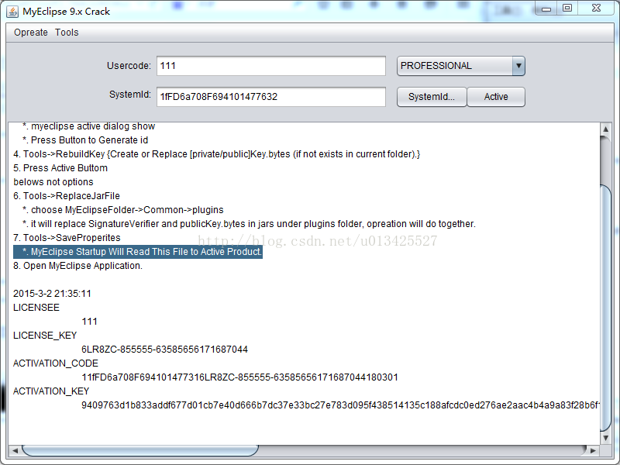Click the licensee value '111' in output
This screenshot has height=465, width=620.
[89, 322]
